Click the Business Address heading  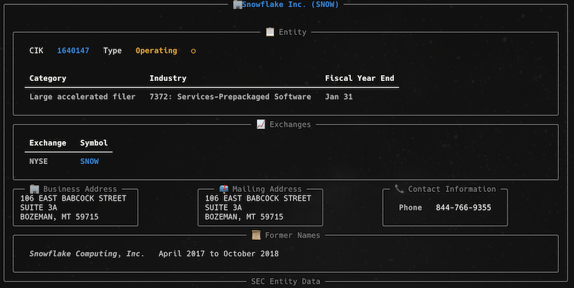80,189
